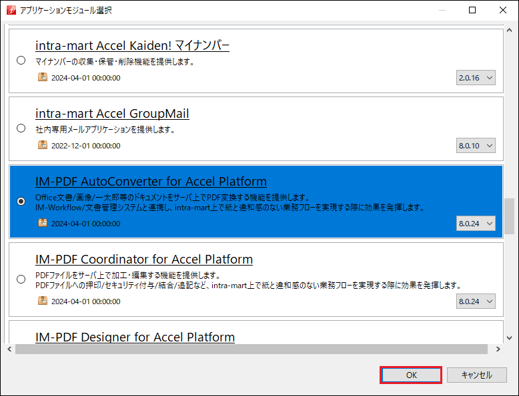Click AutoConverter line starting IM-Workflow/文書管理システム
The image size is (519, 396).
point(230,208)
